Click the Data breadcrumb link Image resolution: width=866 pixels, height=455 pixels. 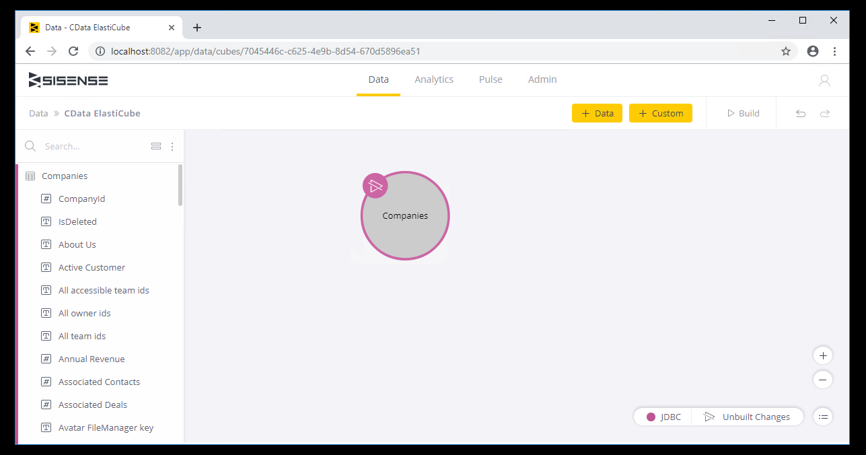38,114
